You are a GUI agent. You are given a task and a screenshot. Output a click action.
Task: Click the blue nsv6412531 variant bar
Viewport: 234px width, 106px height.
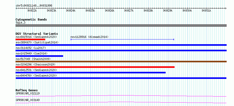[x=91, y=73]
